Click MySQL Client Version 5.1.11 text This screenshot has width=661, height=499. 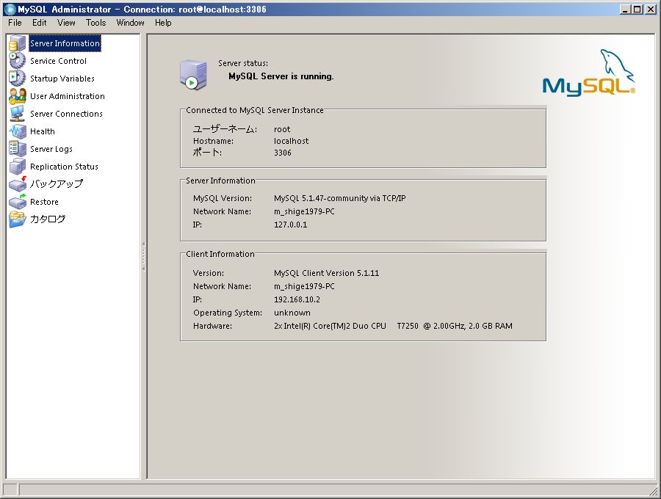tap(326, 273)
